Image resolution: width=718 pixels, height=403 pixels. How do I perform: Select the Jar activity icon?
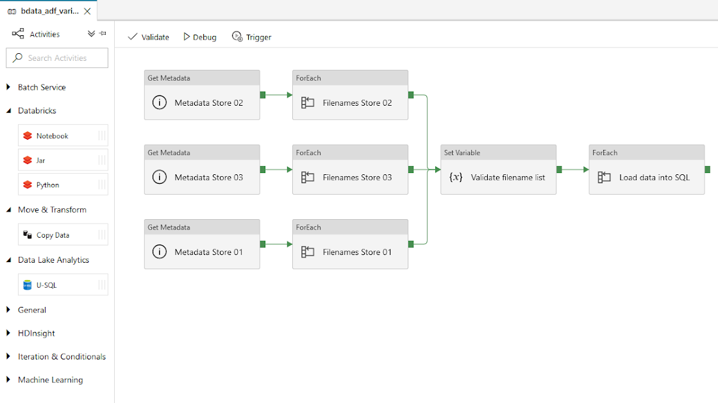(x=28, y=160)
